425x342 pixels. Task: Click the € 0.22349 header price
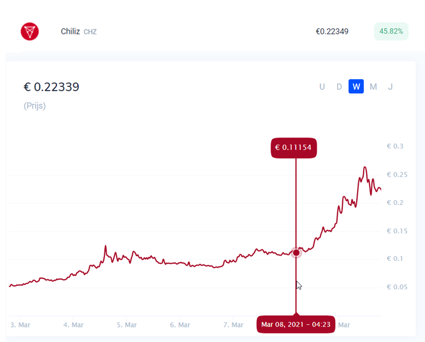(x=332, y=32)
